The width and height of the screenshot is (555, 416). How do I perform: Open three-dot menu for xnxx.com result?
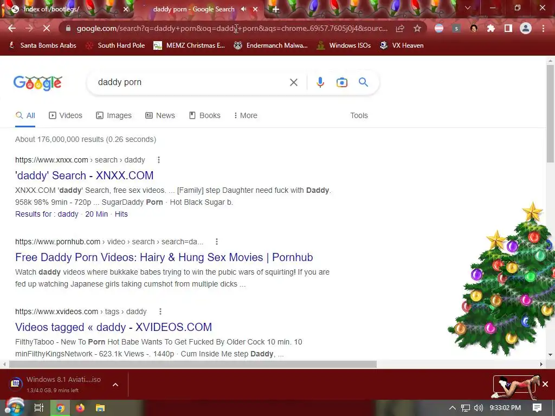pyautogui.click(x=159, y=160)
